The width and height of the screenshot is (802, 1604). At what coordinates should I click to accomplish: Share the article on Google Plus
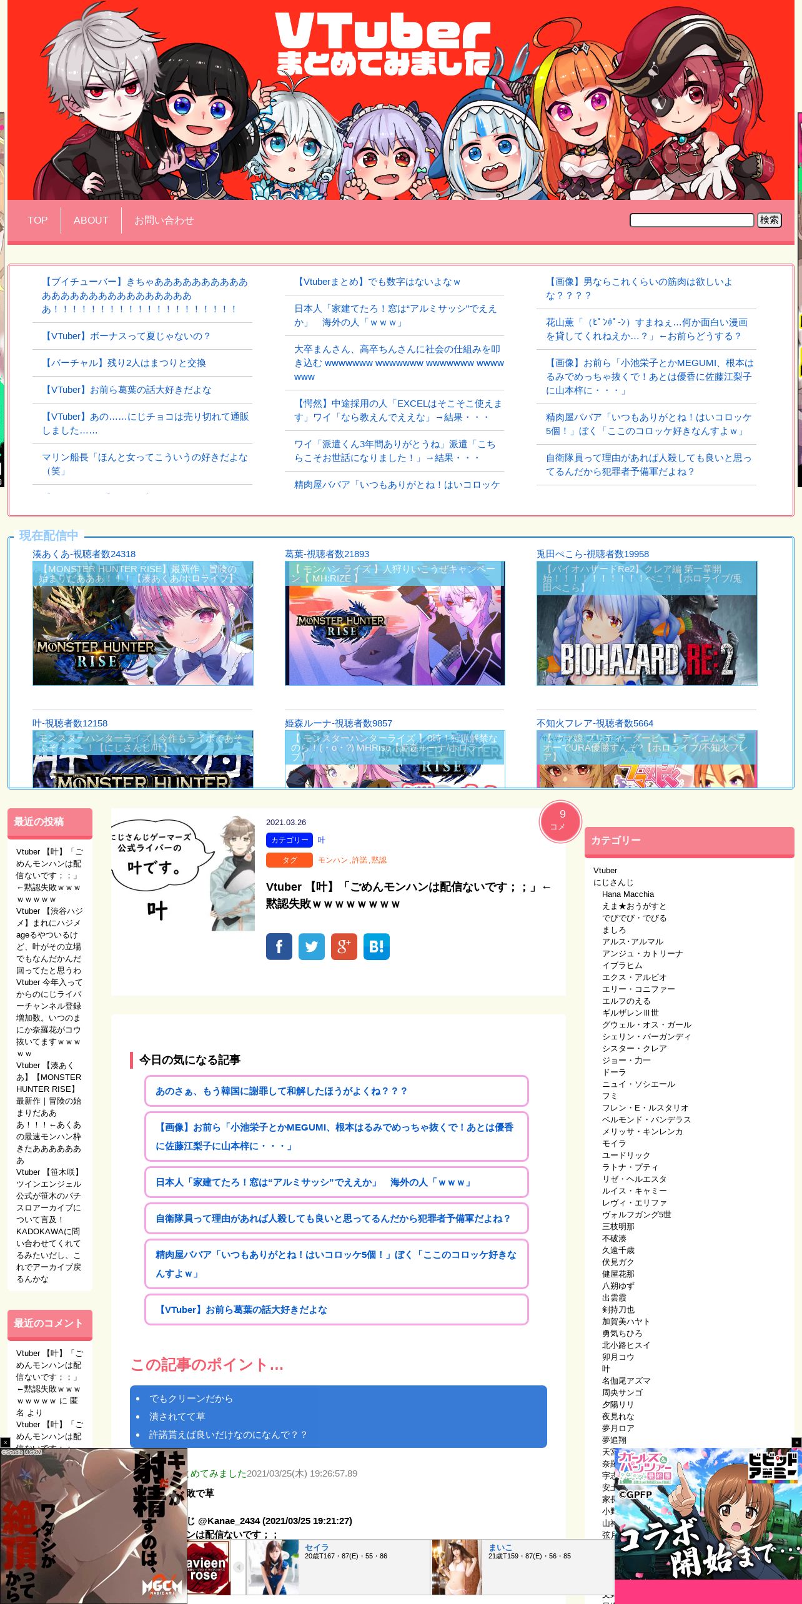tap(344, 946)
